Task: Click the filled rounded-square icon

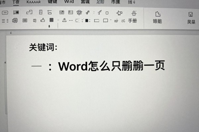Action: tap(15, 20)
